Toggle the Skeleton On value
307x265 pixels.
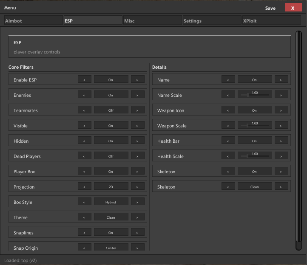255,171
